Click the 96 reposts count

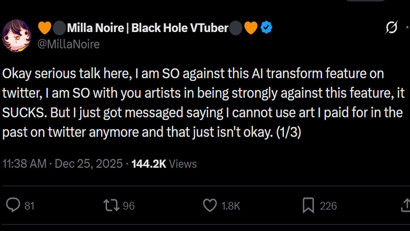tap(128, 206)
